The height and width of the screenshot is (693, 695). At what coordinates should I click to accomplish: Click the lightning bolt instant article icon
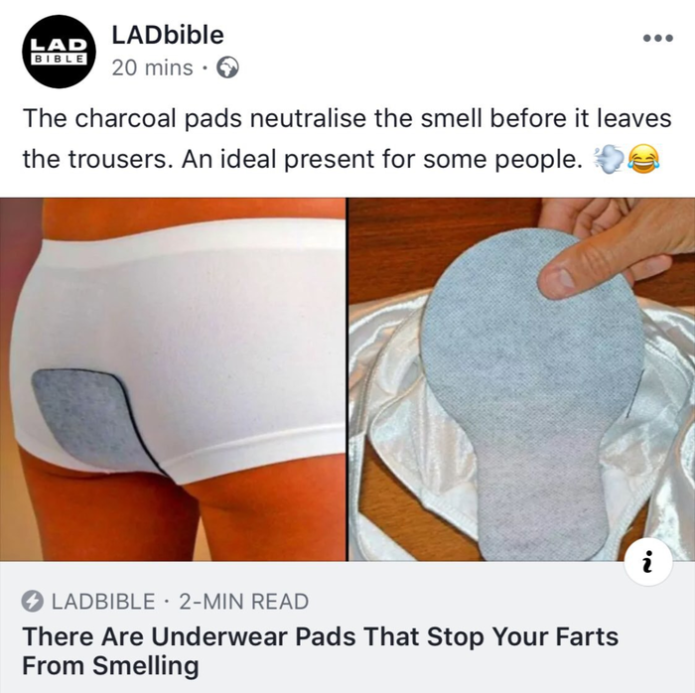coord(33,602)
